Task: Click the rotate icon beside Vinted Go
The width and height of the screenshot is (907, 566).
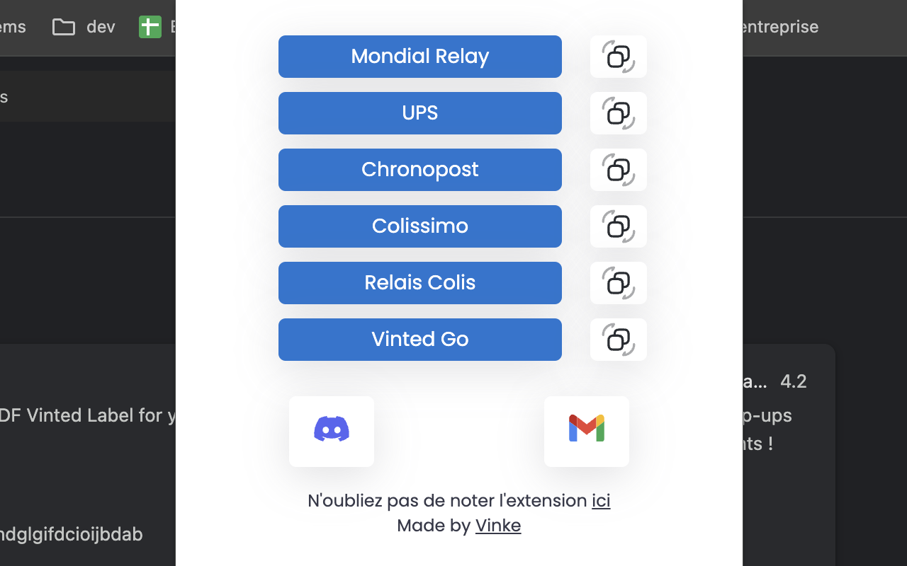Action: 619,340
